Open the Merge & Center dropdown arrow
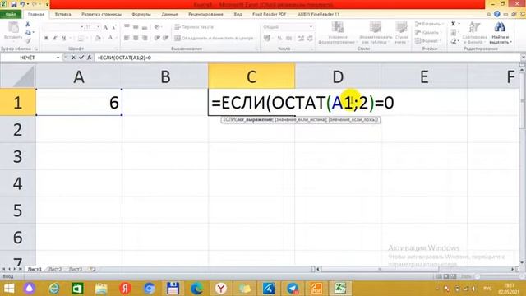 click(256, 39)
